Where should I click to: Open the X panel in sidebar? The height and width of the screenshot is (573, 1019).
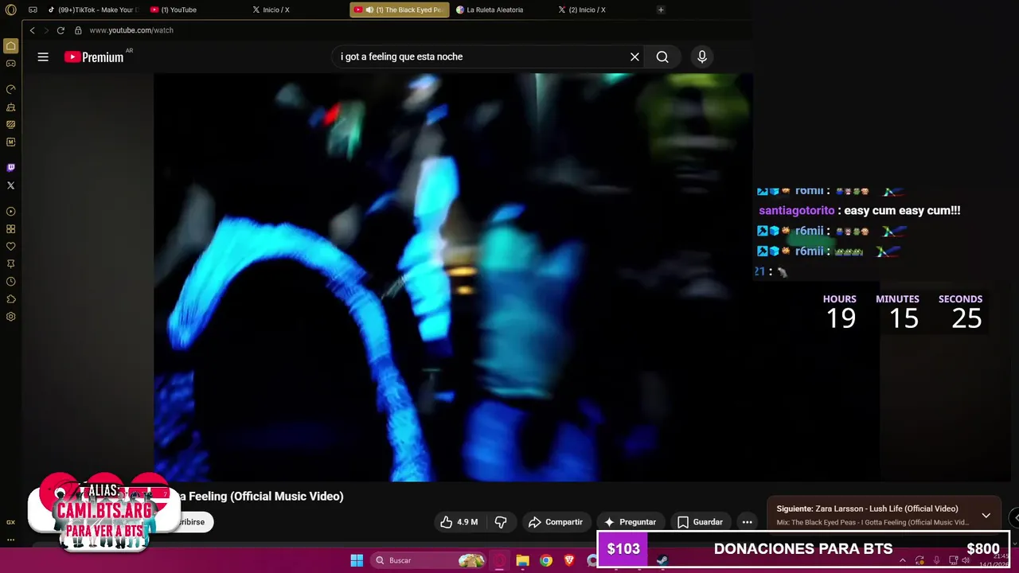click(x=10, y=185)
